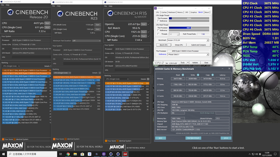
Task: Click the info icon next to Read in AIDA64
Action: point(183,75)
